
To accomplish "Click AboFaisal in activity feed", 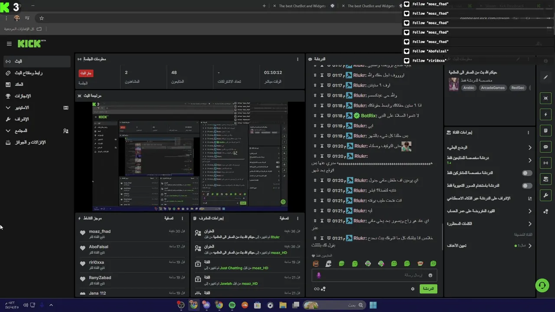I will pos(98,247).
